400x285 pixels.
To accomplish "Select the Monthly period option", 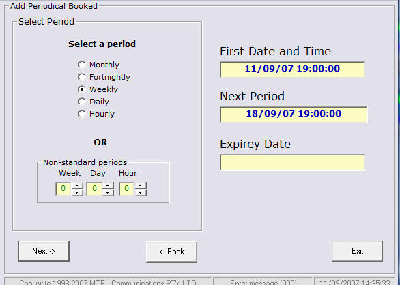I will click(x=82, y=65).
